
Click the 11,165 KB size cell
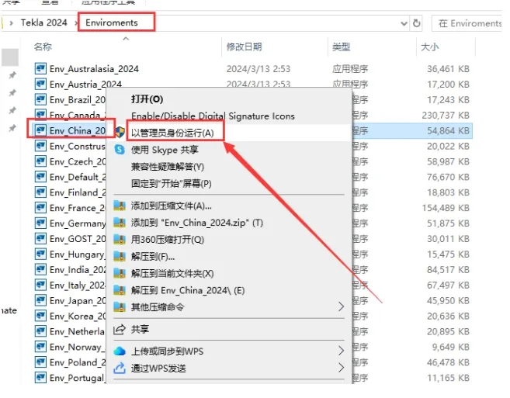[448, 378]
